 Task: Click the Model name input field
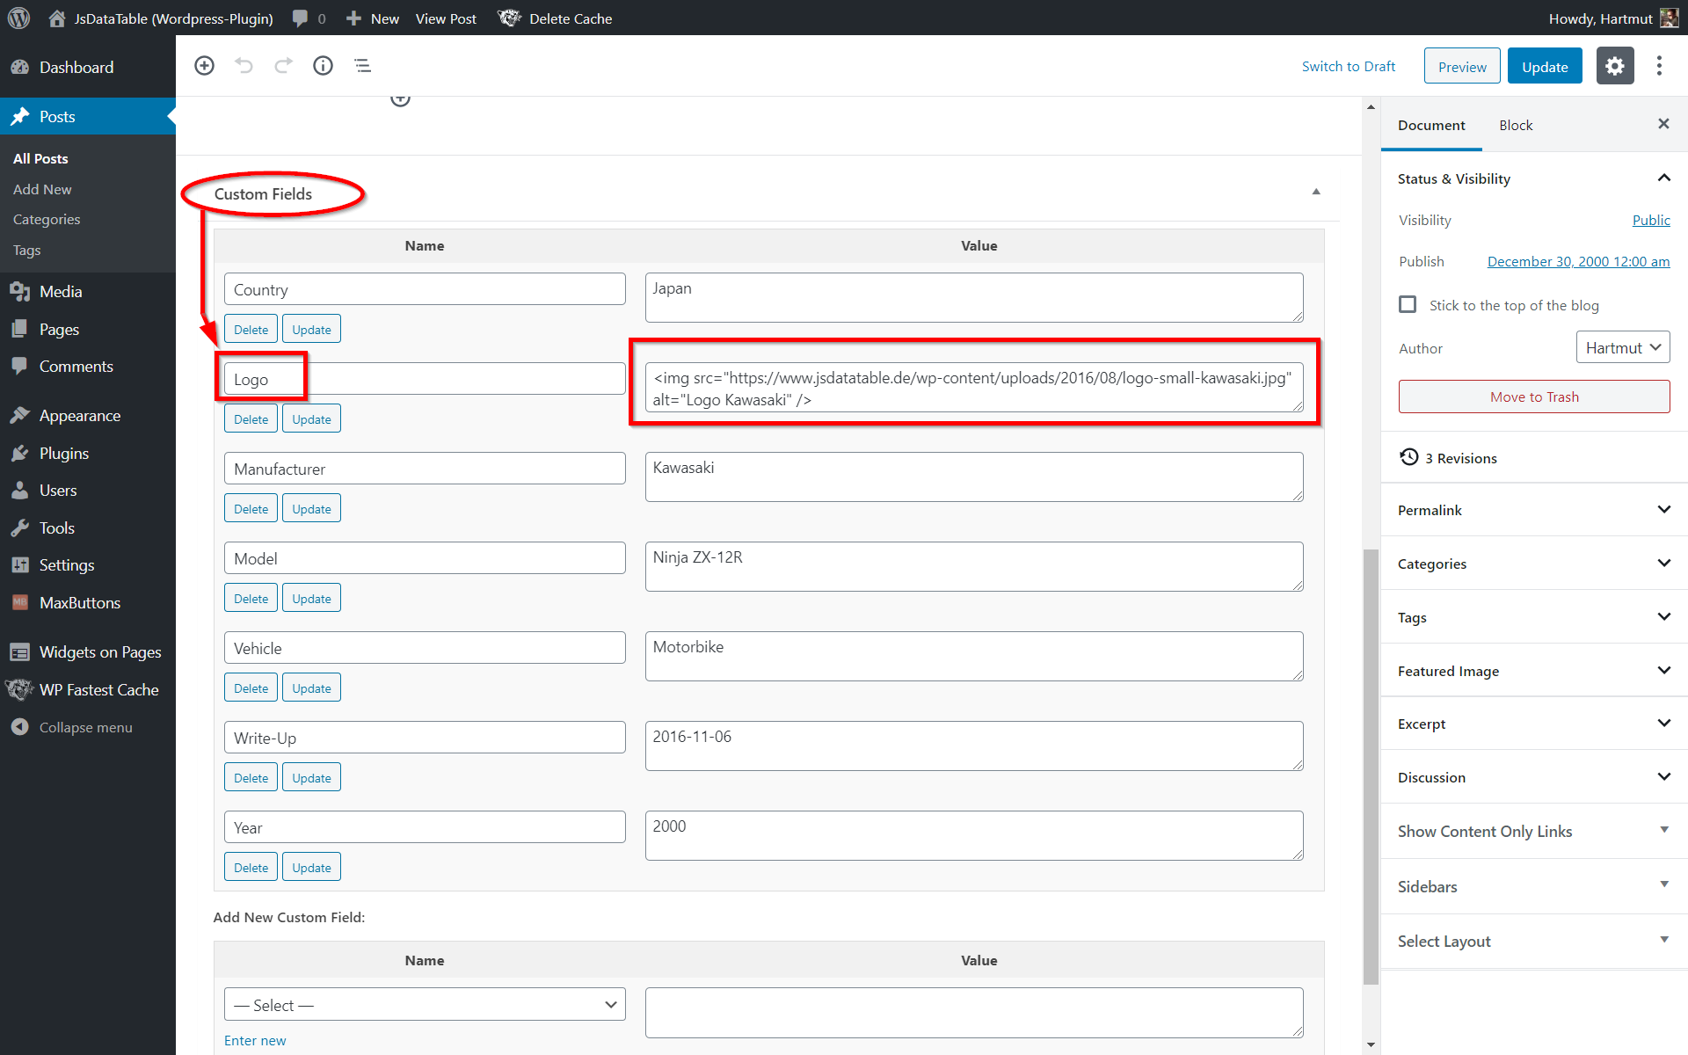[425, 558]
